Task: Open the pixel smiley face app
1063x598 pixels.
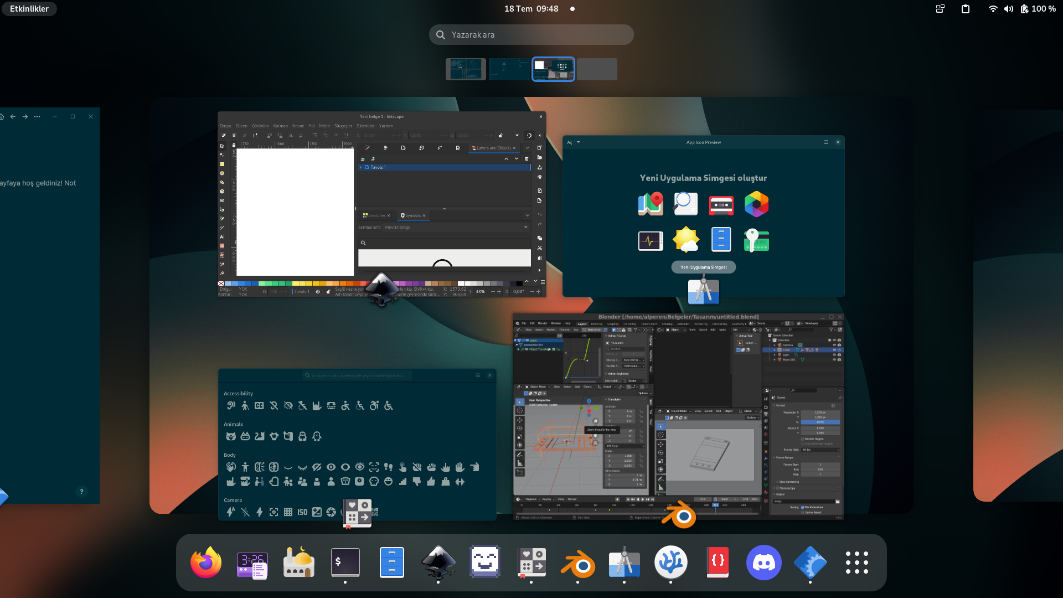Action: coord(484,563)
